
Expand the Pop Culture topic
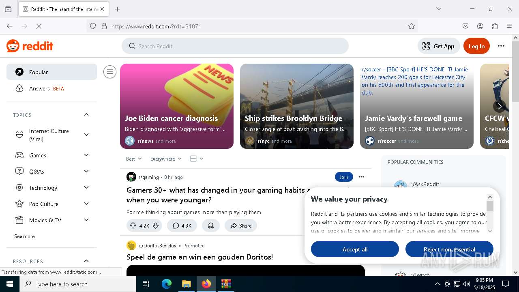coord(51,204)
